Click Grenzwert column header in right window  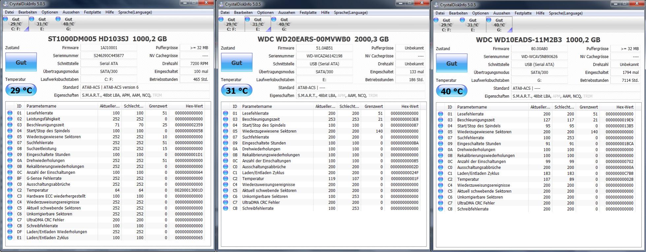coord(589,107)
